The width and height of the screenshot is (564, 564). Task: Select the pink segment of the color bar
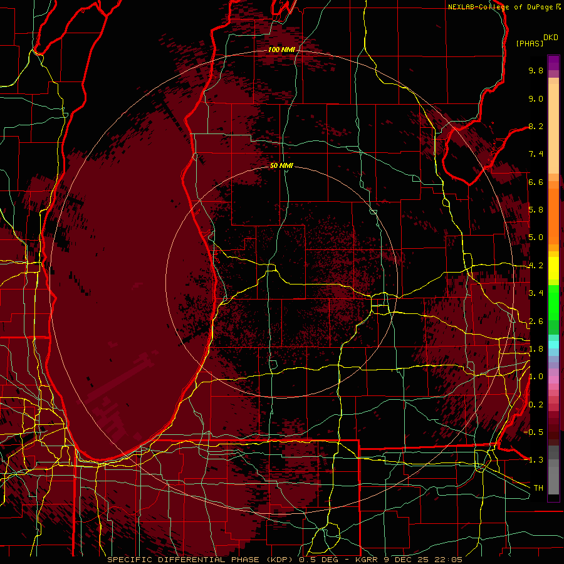coord(553,380)
